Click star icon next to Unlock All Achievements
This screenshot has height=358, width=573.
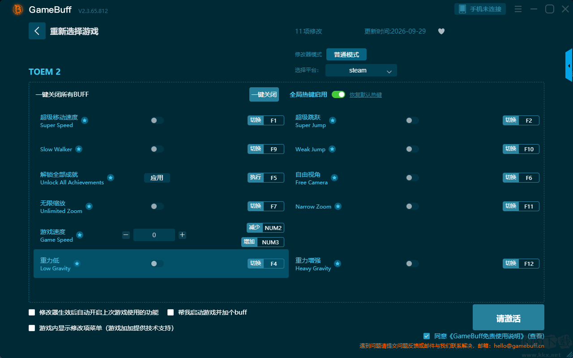(x=111, y=178)
